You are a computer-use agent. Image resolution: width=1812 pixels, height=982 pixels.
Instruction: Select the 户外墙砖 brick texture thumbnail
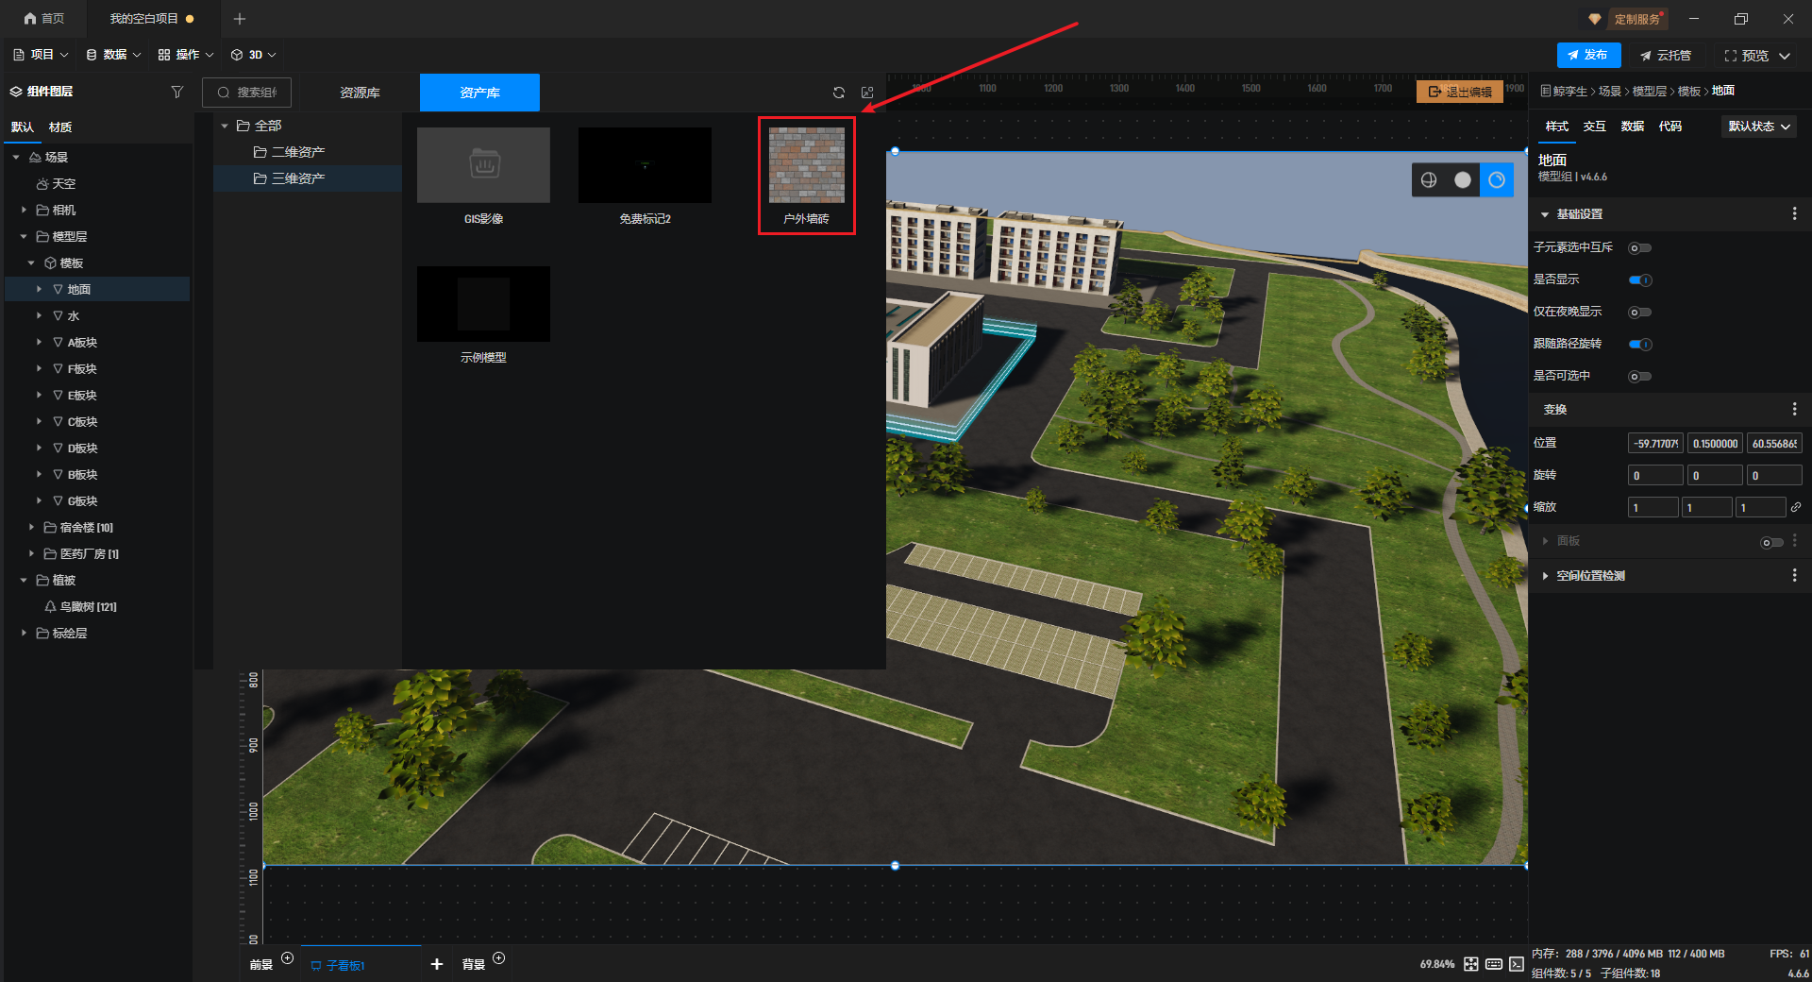tap(806, 166)
